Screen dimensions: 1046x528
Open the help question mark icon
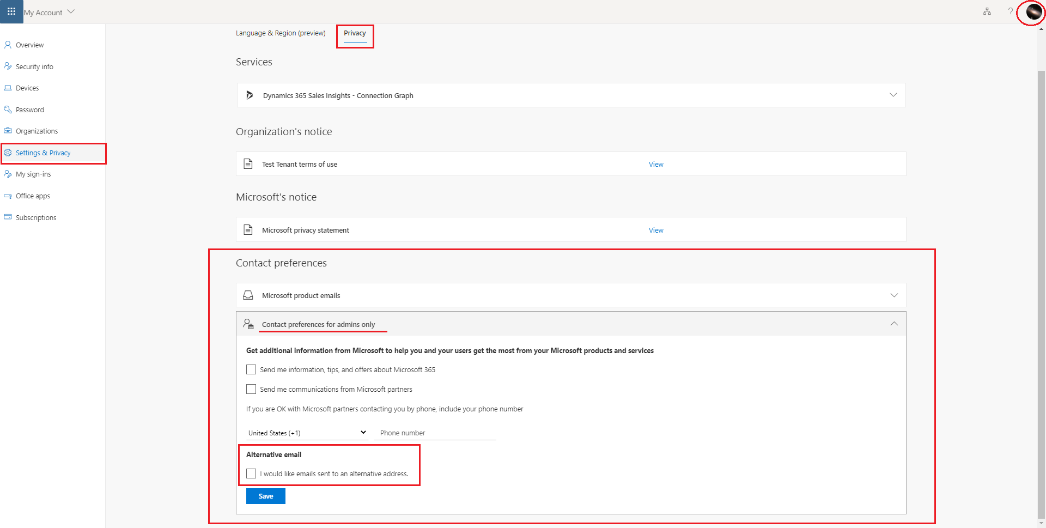point(1010,11)
